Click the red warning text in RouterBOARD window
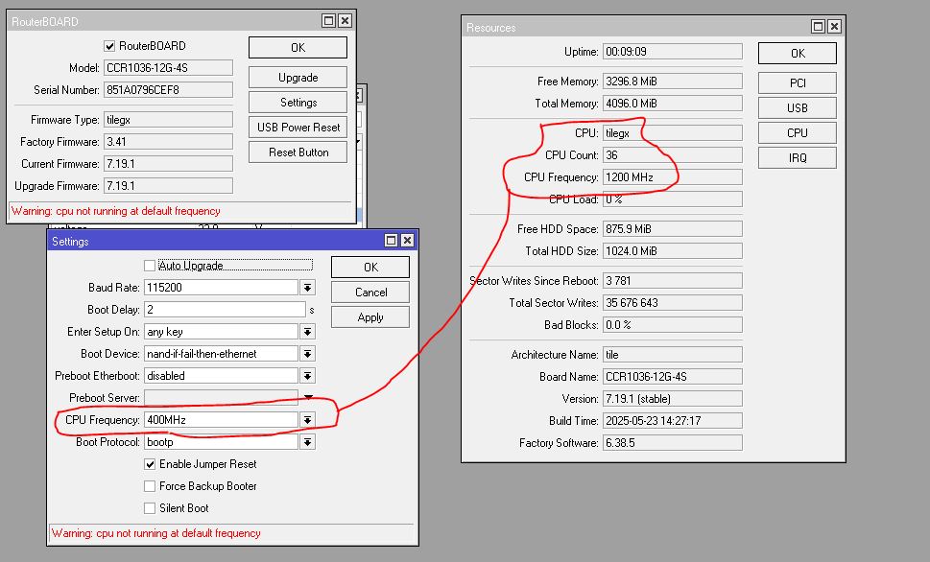The width and height of the screenshot is (930, 562). click(x=116, y=211)
